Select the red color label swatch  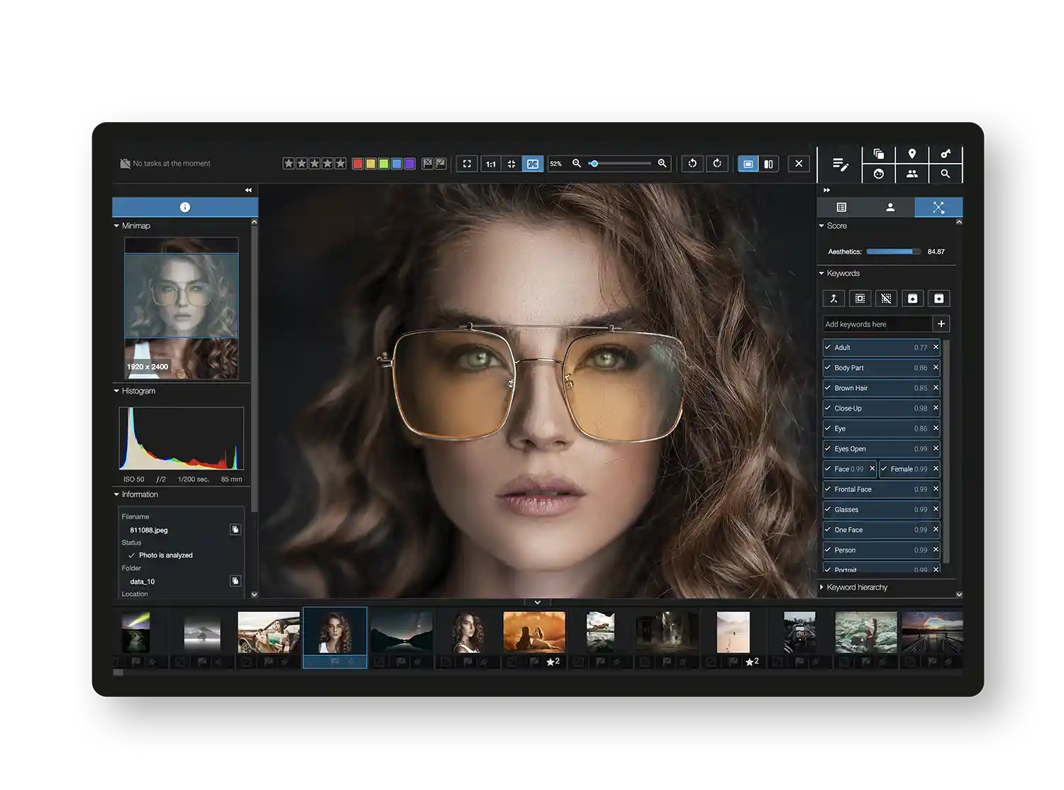(x=358, y=164)
